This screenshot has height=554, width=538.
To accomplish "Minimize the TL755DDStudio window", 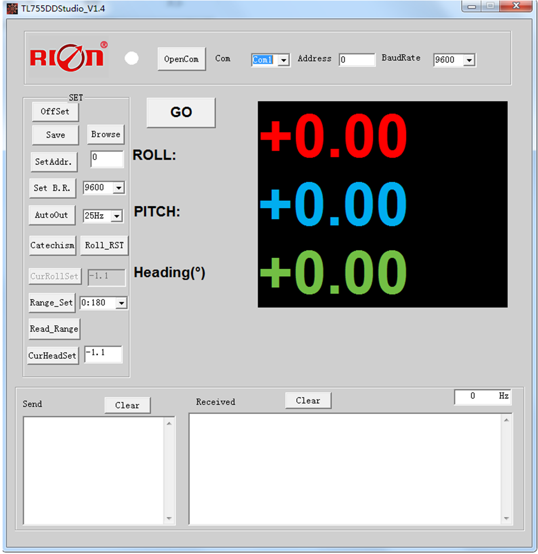I will [x=471, y=6].
